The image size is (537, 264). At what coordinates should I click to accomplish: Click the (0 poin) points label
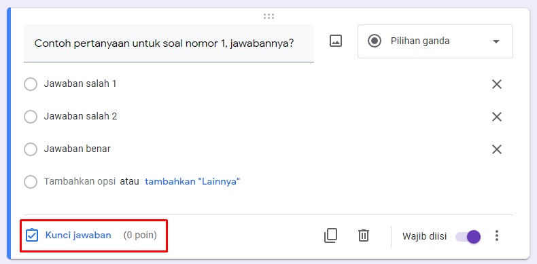point(140,235)
